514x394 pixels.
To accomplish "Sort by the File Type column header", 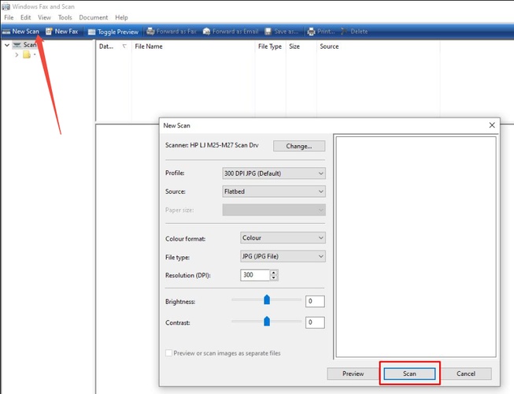I will [270, 46].
